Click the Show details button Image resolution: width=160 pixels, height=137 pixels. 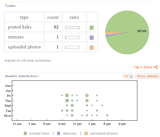(x=147, y=76)
